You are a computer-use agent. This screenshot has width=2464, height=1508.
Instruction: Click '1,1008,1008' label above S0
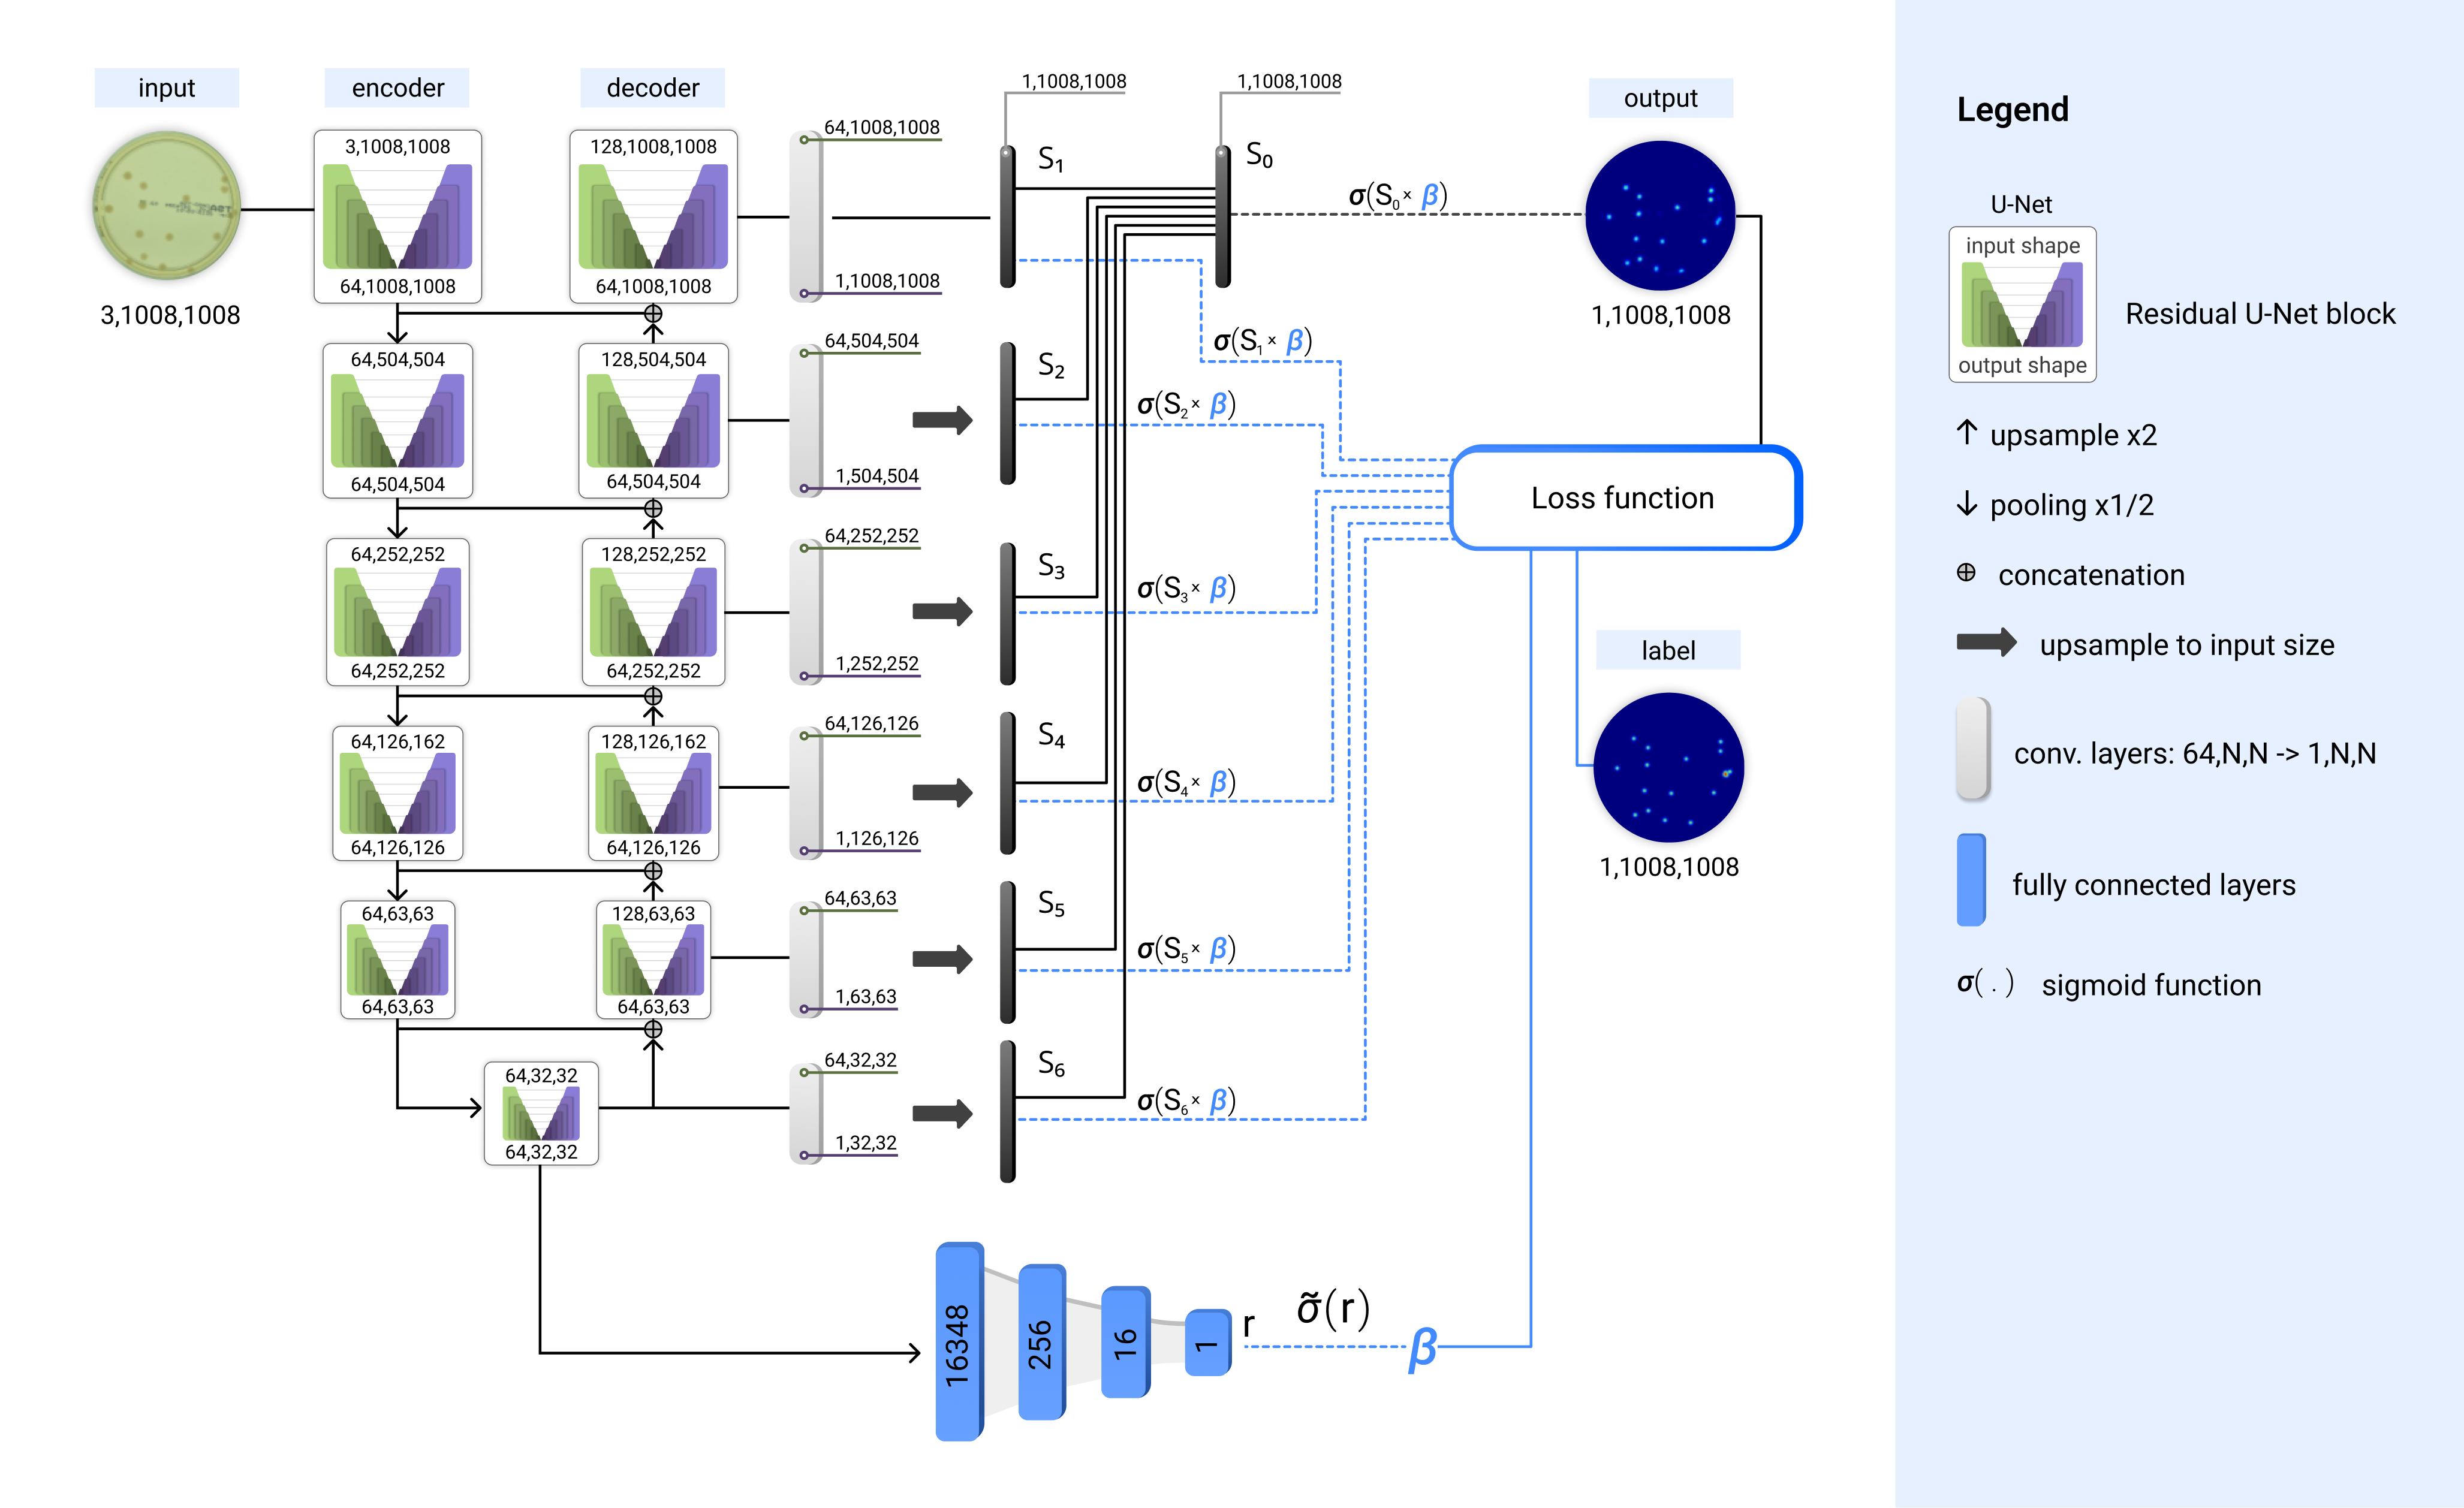(1289, 81)
